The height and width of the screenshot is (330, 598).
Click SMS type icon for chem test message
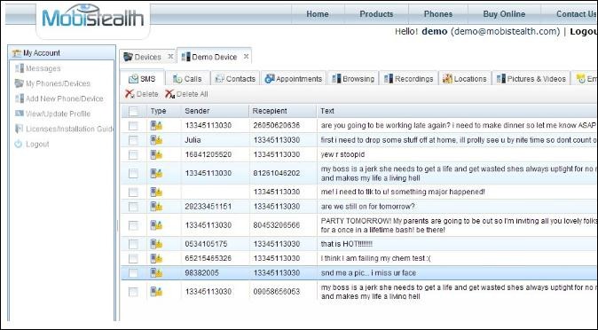[156, 258]
